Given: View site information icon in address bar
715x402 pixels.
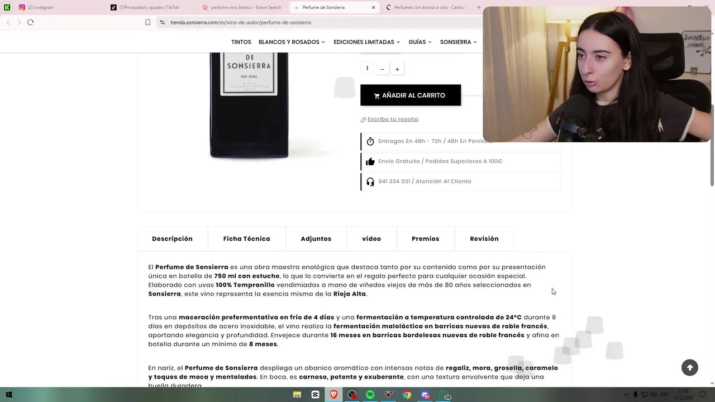Looking at the screenshot, I should (162, 22).
